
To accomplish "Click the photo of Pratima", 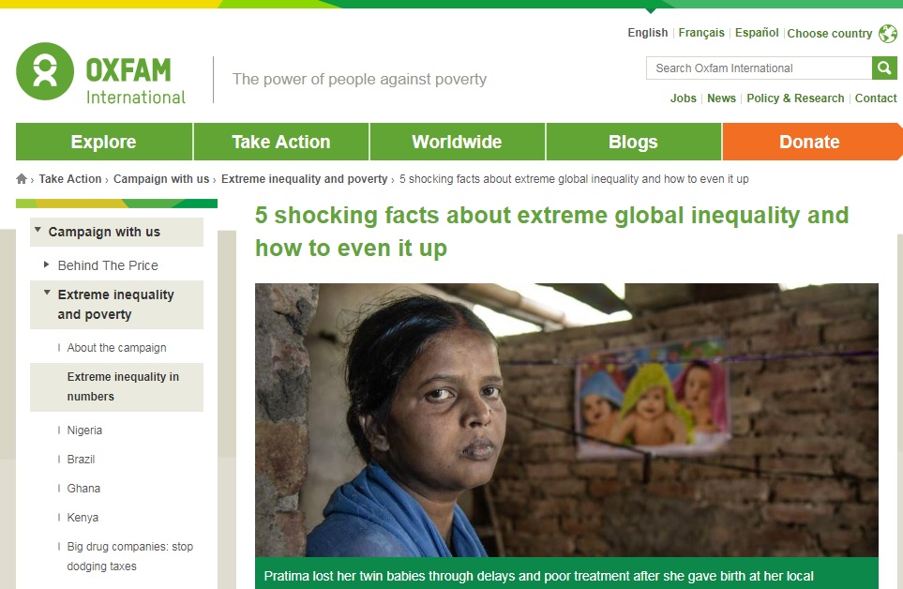I will 566,420.
